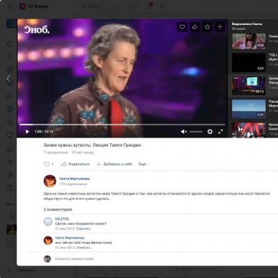
Task: Click the video title Зачем нужны аутисты
Action: coord(92,145)
